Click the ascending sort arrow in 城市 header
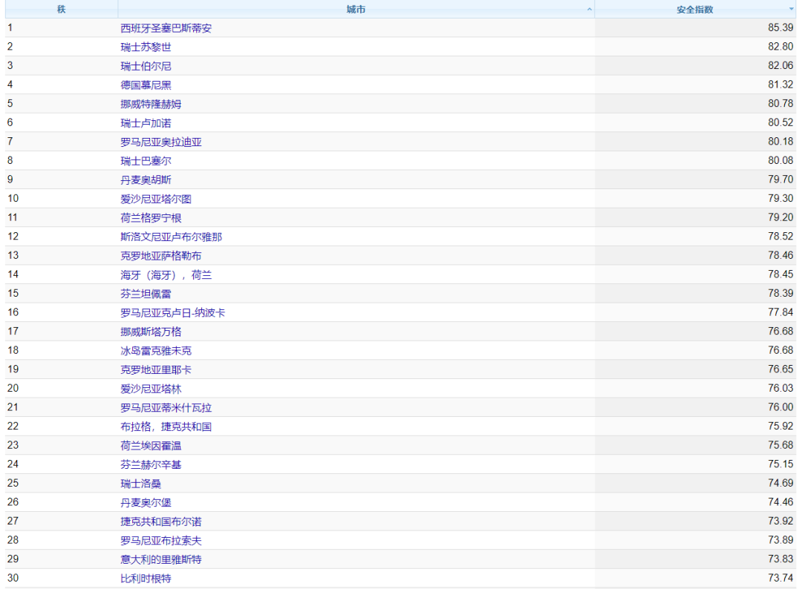Screen dimensions: 802x589 [589, 9]
